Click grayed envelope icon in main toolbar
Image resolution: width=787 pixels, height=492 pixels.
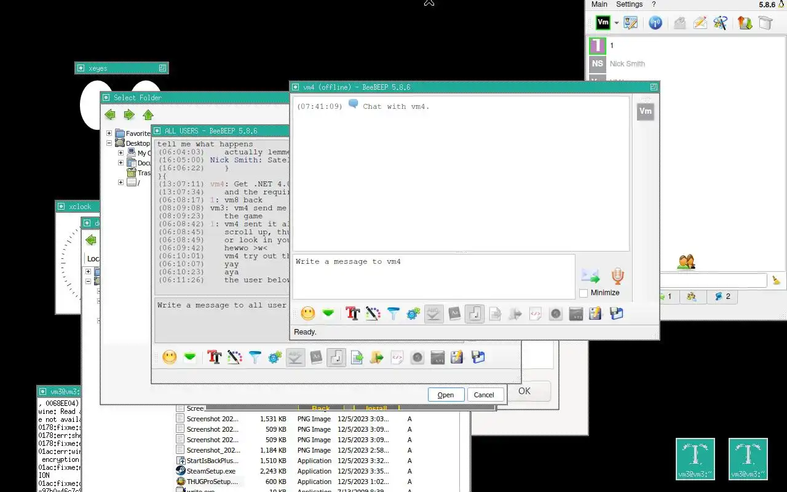click(x=679, y=23)
